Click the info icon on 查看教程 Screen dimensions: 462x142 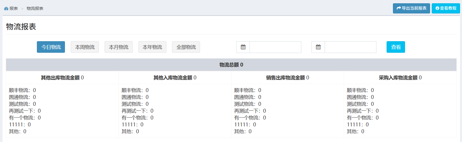coord(437,8)
